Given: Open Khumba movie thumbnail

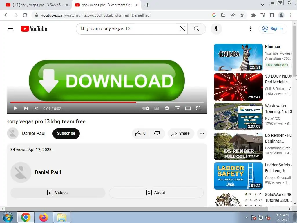Looking at the screenshot, I should click(x=238, y=57).
